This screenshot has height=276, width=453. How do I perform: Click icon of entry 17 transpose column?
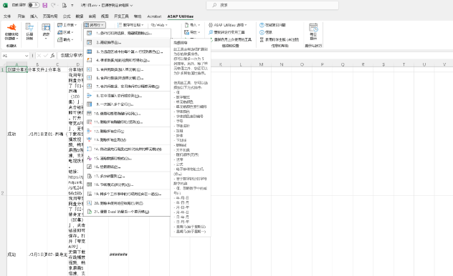90,176
